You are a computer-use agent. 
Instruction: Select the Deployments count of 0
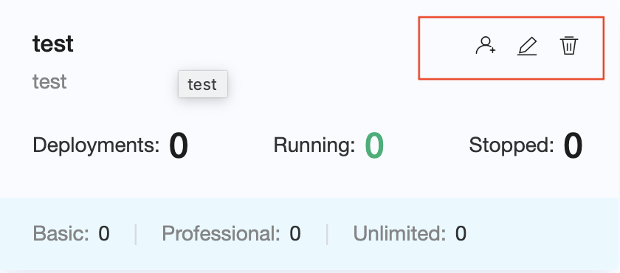pyautogui.click(x=179, y=146)
